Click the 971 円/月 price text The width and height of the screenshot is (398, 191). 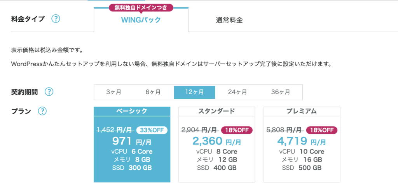(x=132, y=141)
